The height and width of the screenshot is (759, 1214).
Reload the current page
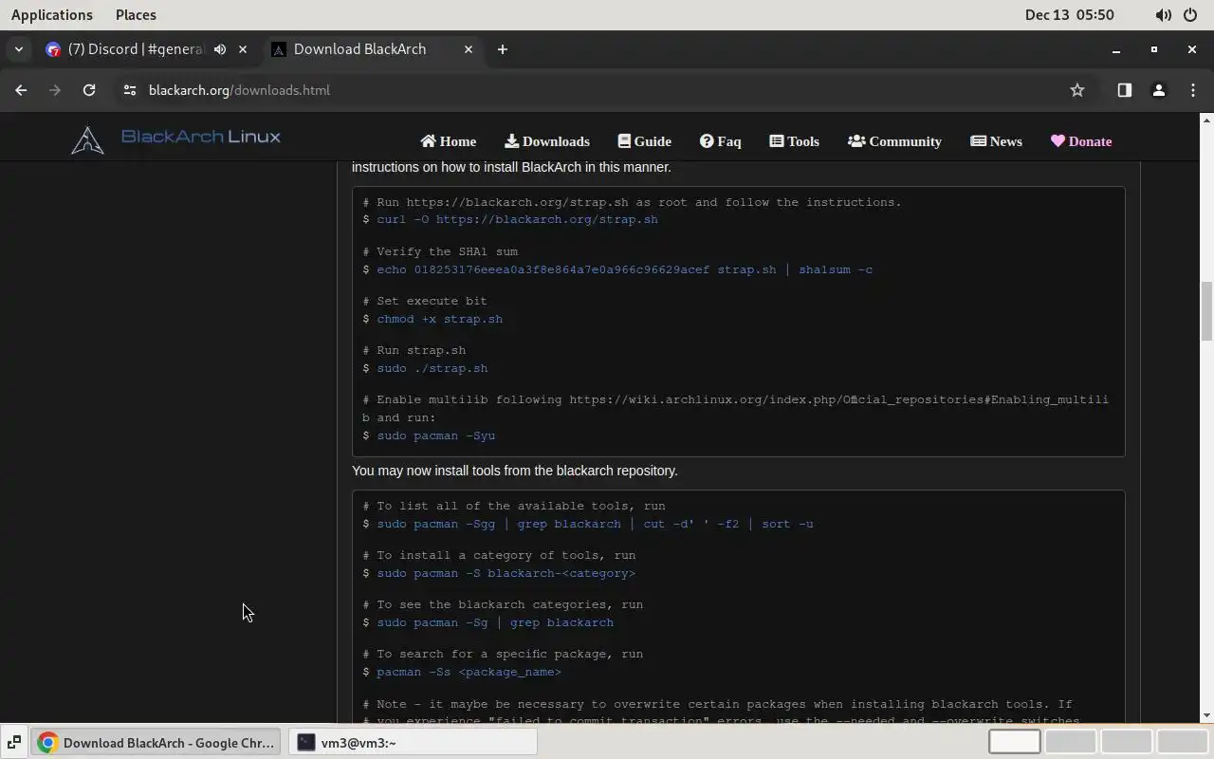(x=89, y=90)
